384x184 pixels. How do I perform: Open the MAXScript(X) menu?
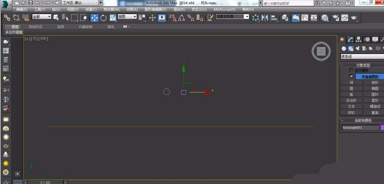225,10
